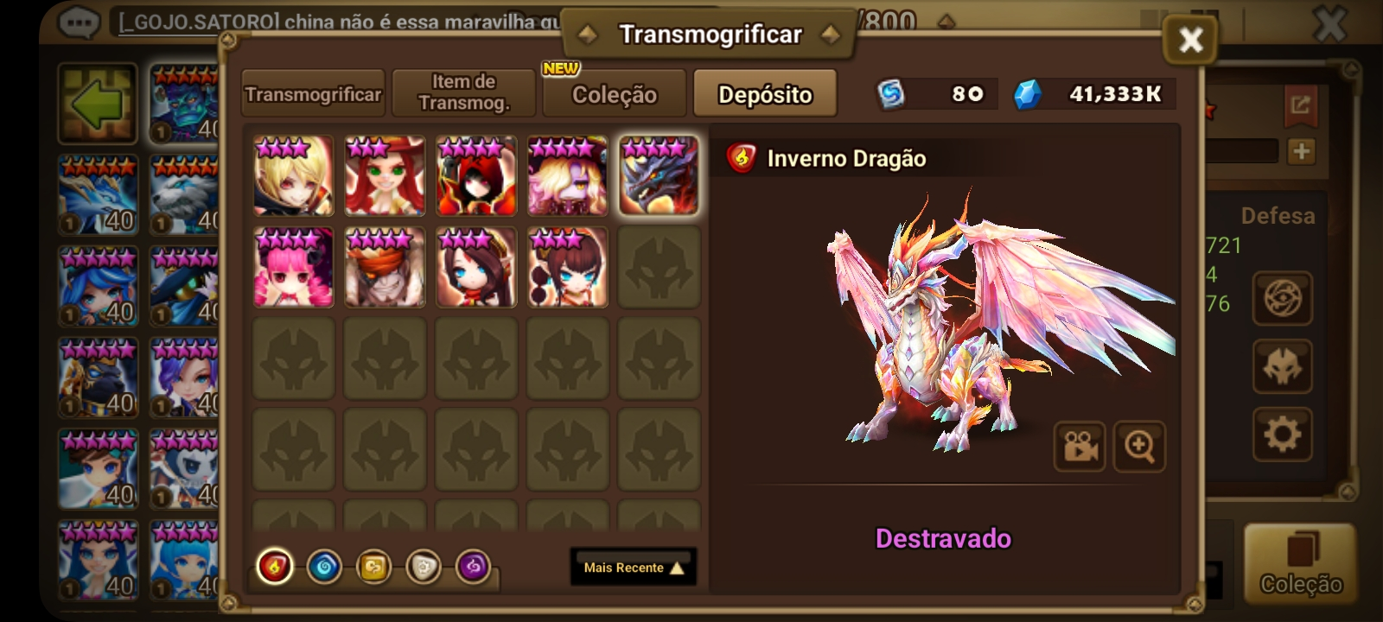The width and height of the screenshot is (1383, 622).
Task: Switch to the Transmogrificar tab
Action: [313, 94]
